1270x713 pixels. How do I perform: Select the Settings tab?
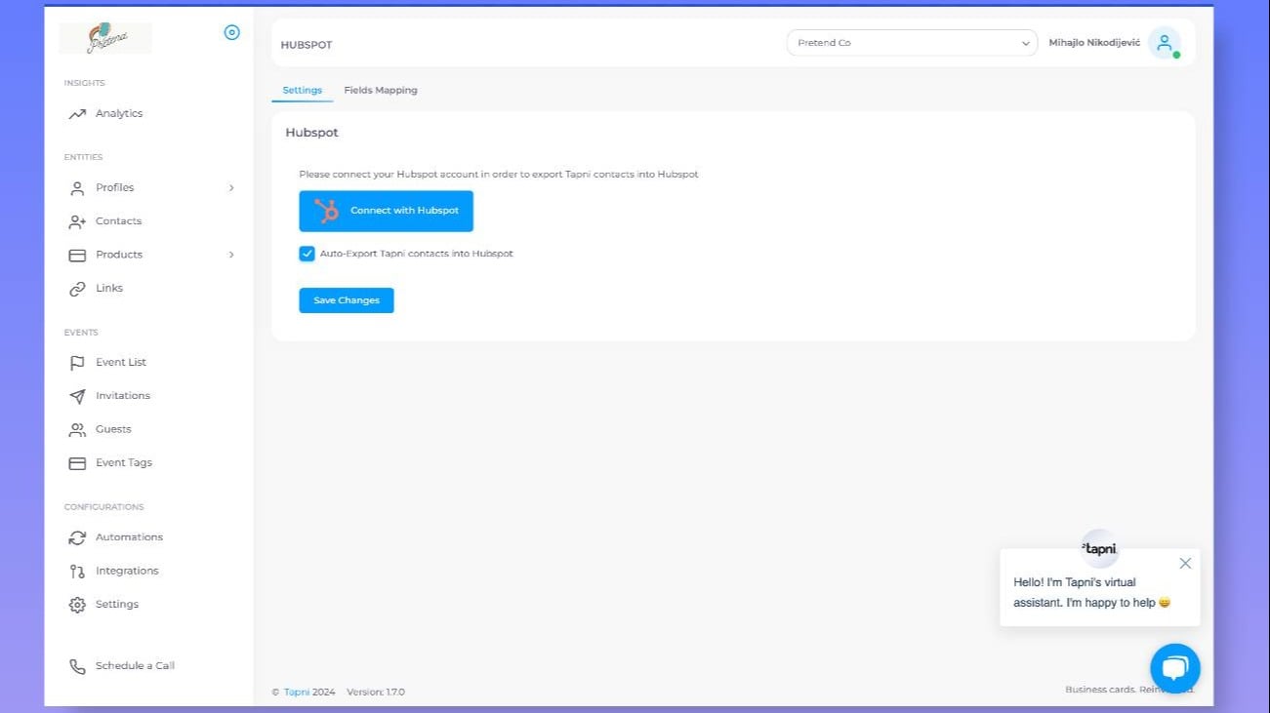point(302,91)
